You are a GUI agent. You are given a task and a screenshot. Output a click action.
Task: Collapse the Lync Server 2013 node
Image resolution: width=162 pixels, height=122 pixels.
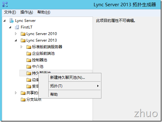point(16,40)
